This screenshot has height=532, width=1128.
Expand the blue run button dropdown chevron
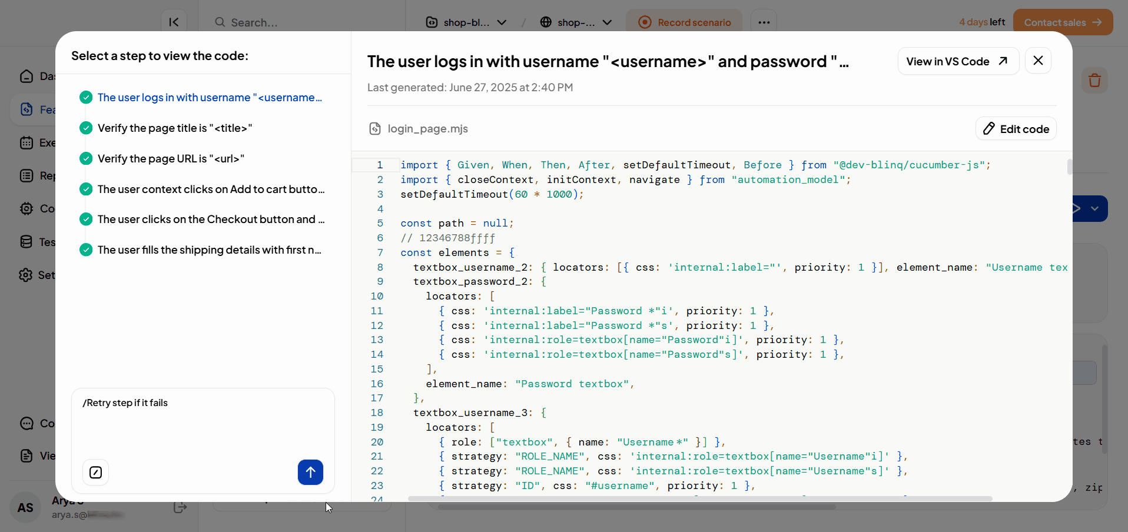(x=1094, y=209)
